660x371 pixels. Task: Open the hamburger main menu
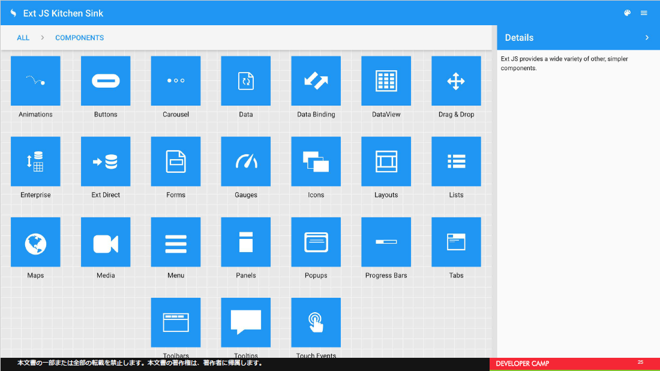click(x=644, y=13)
